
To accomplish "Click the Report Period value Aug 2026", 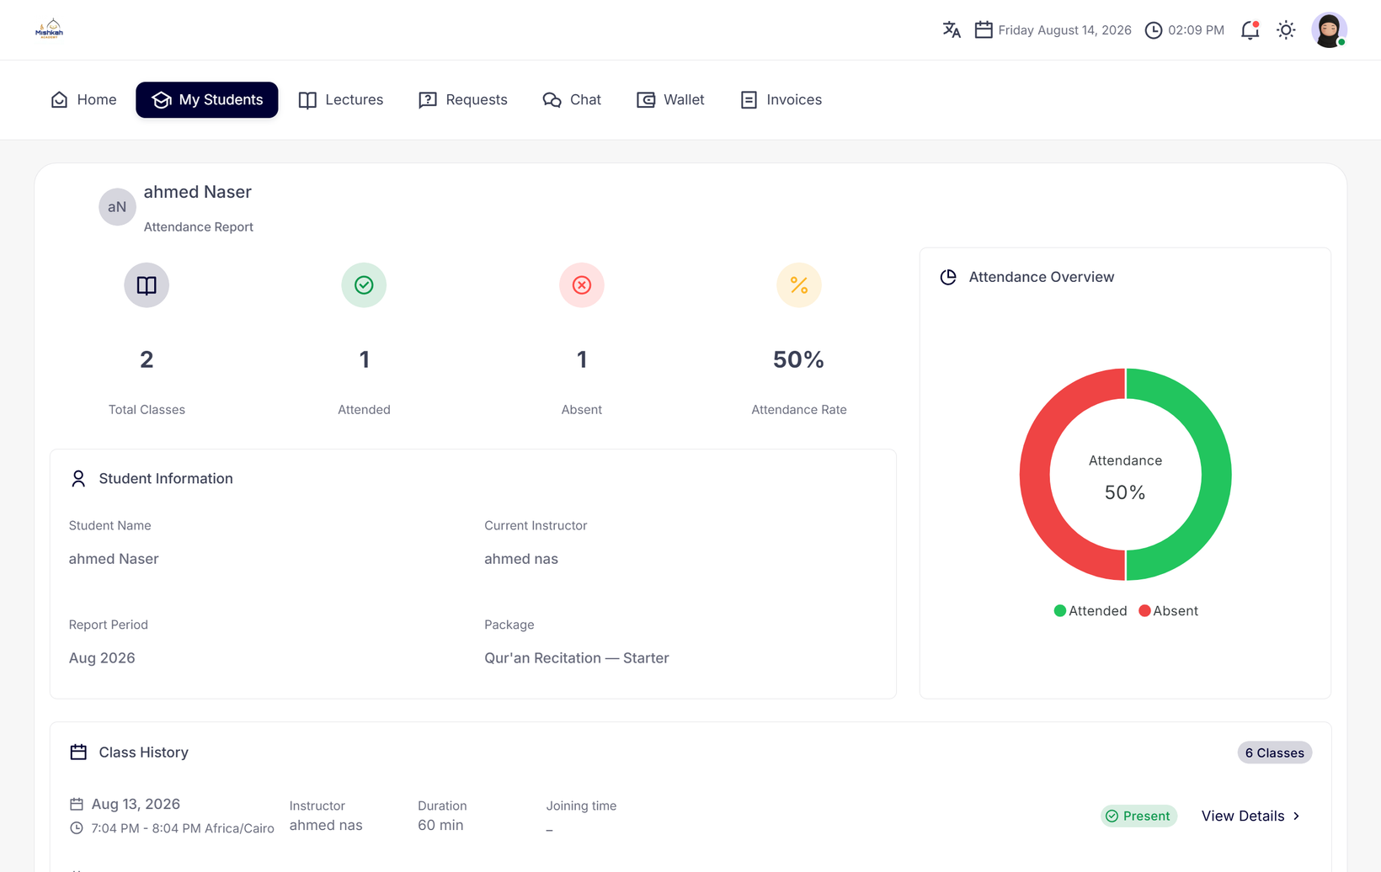I will [x=102, y=658].
